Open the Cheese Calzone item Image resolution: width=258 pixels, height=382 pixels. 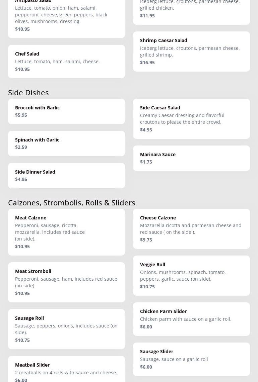click(x=191, y=228)
